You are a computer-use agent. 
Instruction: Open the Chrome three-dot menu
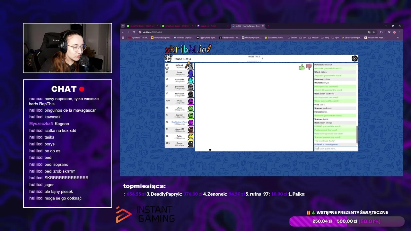pyautogui.click(x=400, y=32)
